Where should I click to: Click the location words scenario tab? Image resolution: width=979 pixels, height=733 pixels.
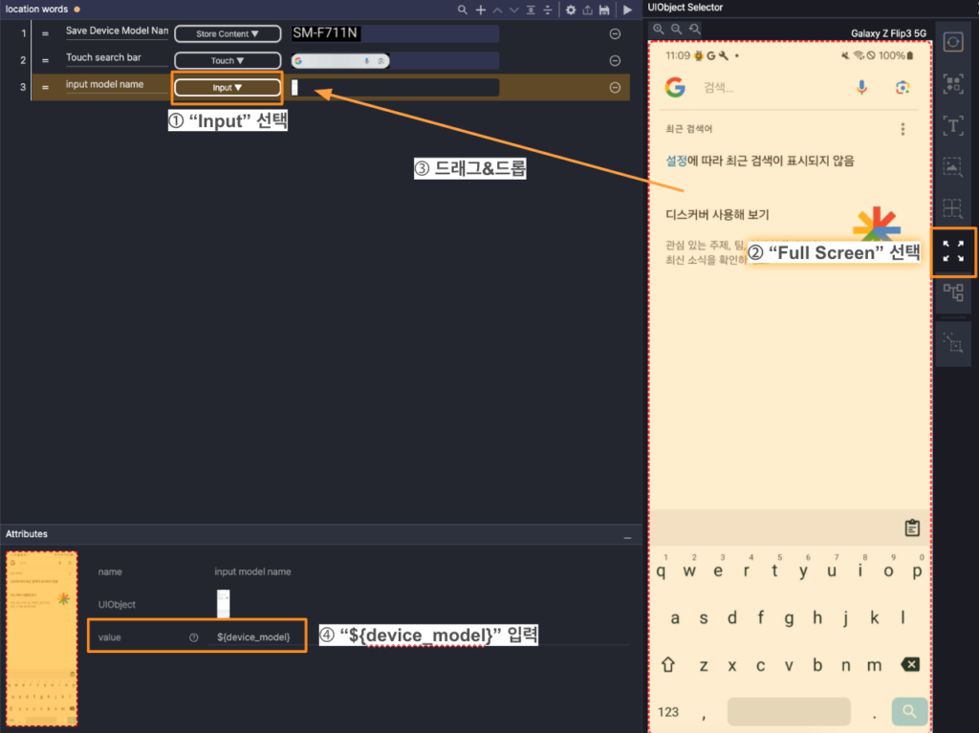(36, 9)
